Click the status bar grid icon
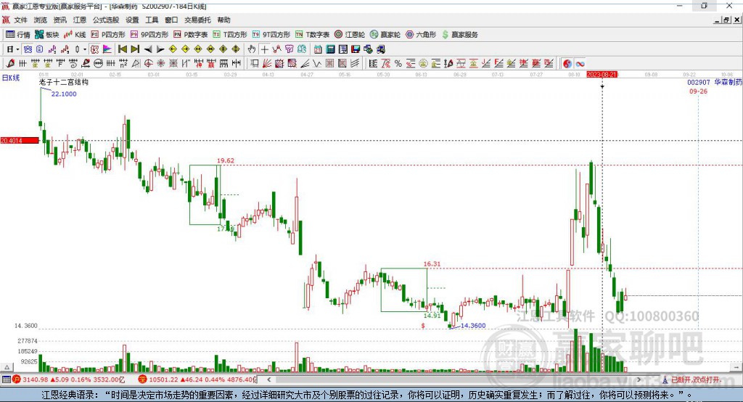This screenshot has height=402, width=743. tap(6, 380)
